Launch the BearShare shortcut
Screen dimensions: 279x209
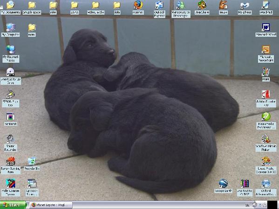pos(202,7)
